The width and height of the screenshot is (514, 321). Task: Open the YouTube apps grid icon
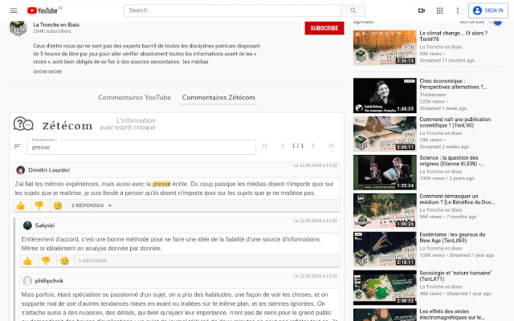click(439, 10)
